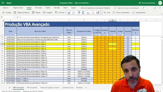Select the VBA Avançado sheet tab

tap(18, 88)
